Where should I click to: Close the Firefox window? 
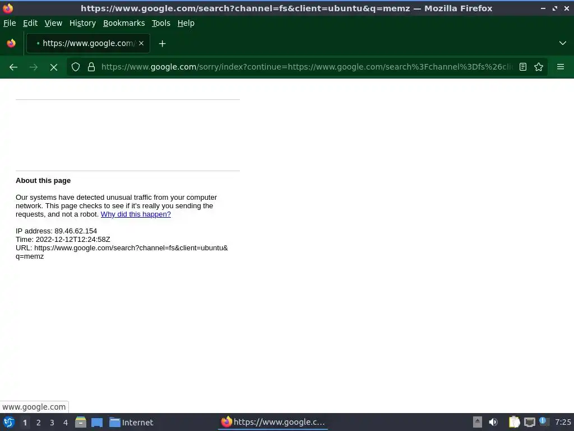click(x=567, y=8)
